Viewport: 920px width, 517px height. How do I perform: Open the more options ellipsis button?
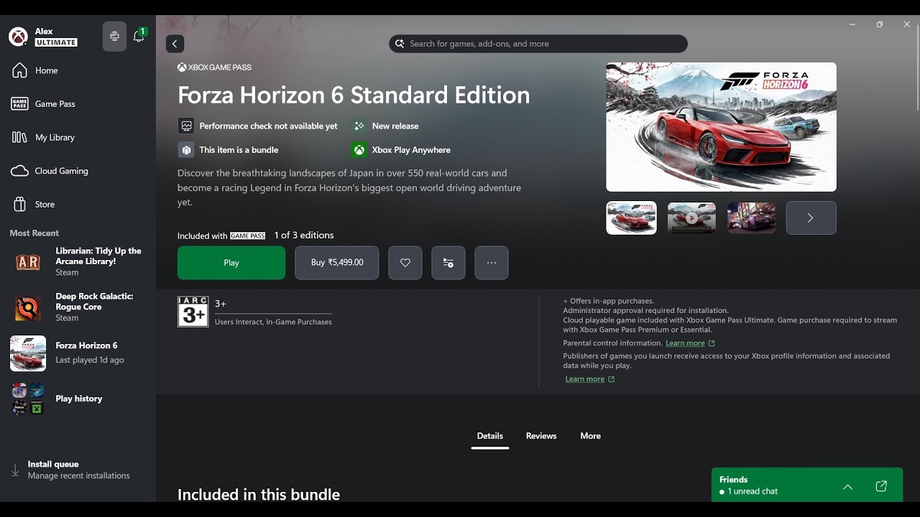[x=492, y=263]
